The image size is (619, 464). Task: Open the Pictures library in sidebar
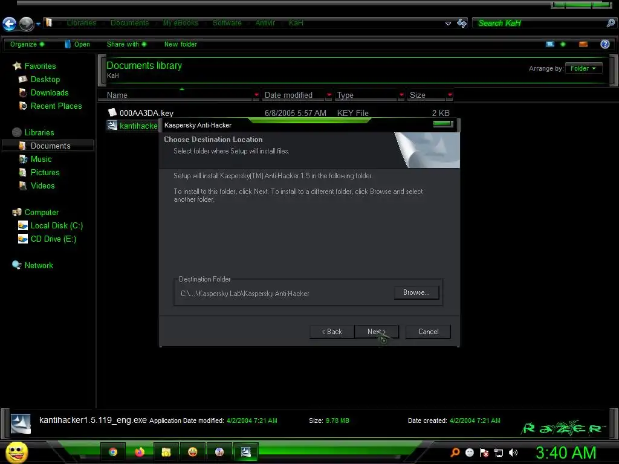[x=39, y=172]
